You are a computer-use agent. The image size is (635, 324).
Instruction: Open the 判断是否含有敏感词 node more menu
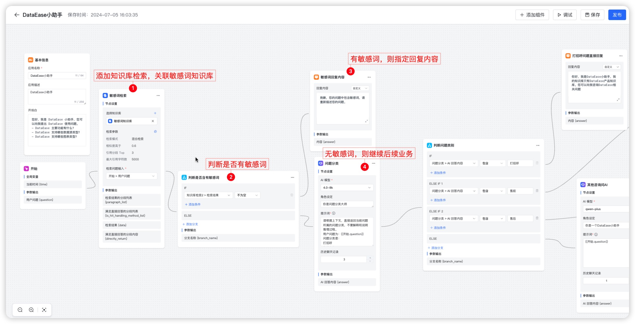pos(292,177)
